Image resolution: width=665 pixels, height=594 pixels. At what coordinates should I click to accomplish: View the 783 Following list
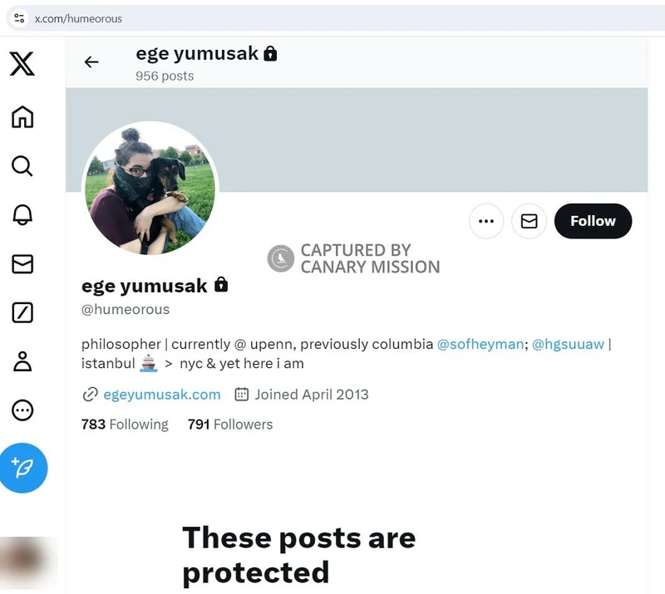point(125,424)
